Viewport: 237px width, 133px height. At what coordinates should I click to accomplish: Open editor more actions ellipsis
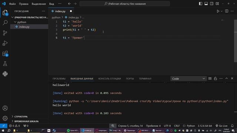pos(232,11)
